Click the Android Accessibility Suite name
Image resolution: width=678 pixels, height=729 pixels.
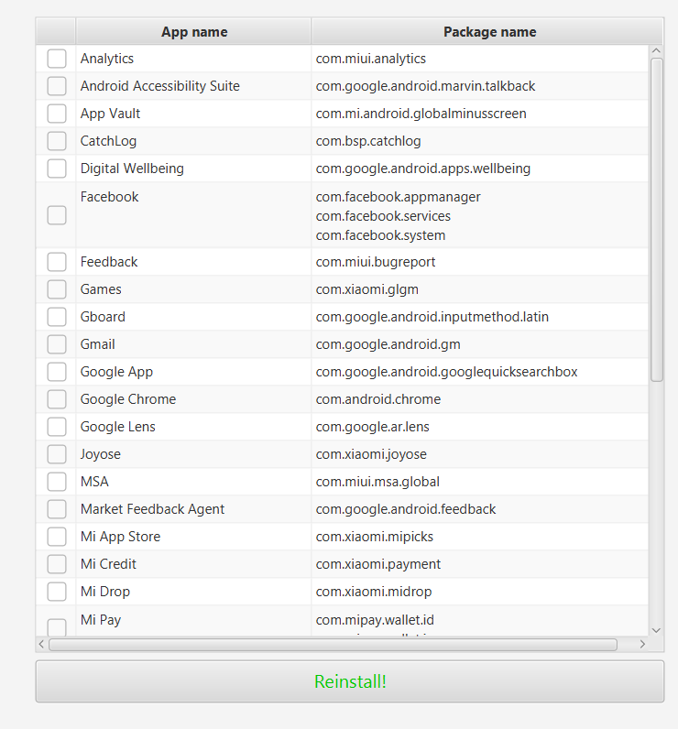point(160,86)
